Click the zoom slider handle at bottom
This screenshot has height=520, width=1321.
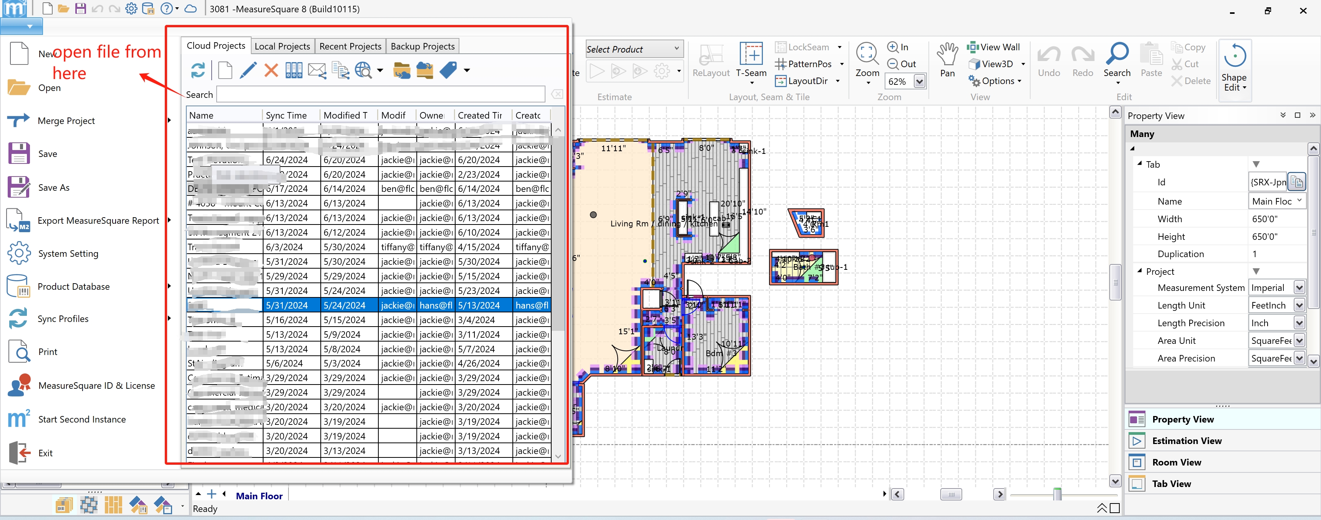coord(1057,494)
